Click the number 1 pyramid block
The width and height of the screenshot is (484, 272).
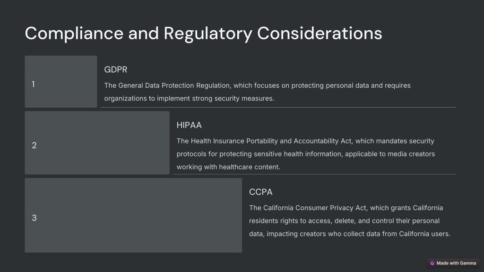click(x=61, y=82)
